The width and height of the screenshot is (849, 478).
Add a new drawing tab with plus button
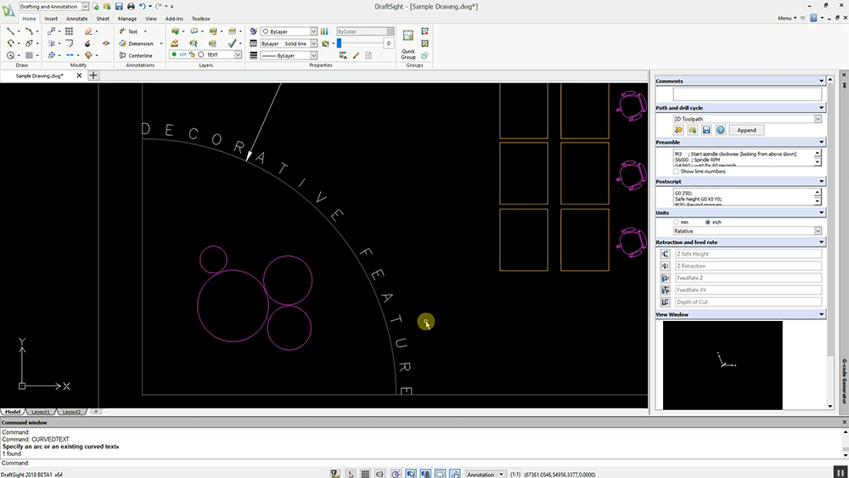point(93,76)
